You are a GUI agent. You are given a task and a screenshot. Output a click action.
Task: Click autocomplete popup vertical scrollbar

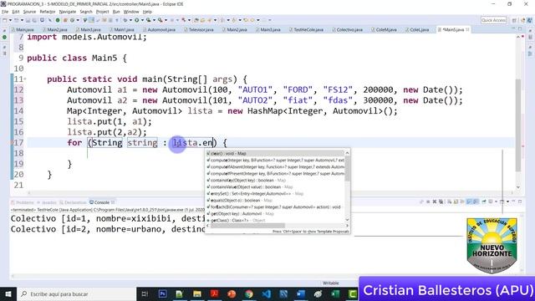point(348,169)
